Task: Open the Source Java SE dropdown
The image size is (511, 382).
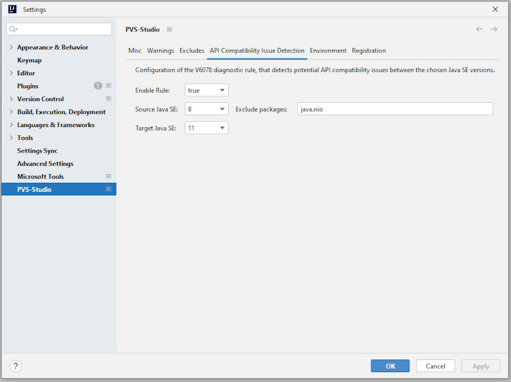Action: tap(206, 109)
